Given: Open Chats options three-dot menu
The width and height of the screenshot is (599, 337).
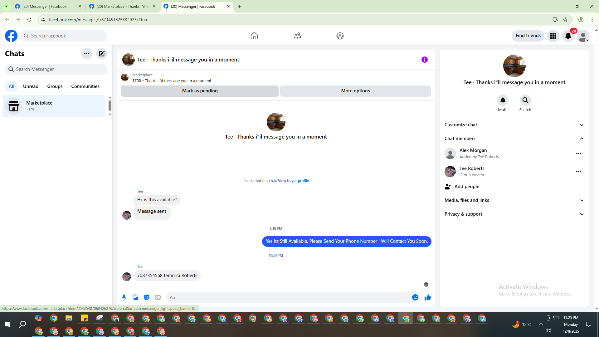Looking at the screenshot, I should 87,54.
